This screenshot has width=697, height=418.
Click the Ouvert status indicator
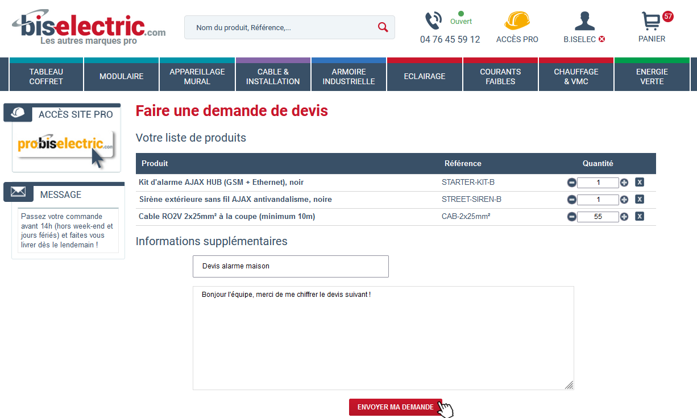(x=461, y=18)
